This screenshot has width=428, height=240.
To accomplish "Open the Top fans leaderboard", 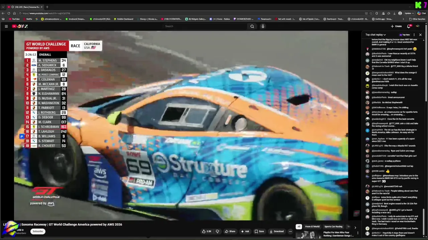I will 404,35.
